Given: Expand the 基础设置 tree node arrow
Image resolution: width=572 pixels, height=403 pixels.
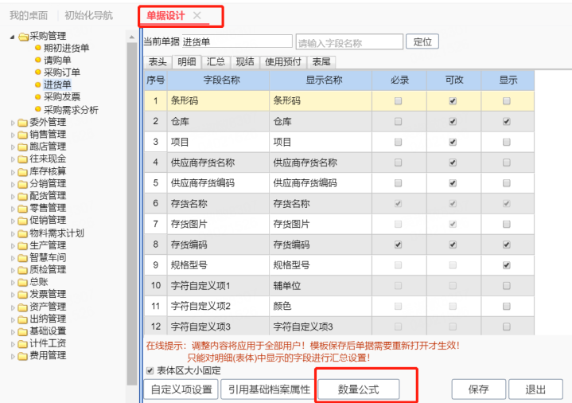Looking at the screenshot, I should 13,332.
